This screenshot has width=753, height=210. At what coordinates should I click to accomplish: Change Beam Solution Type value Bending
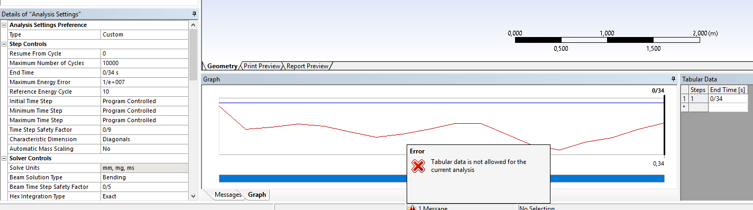coord(144,177)
